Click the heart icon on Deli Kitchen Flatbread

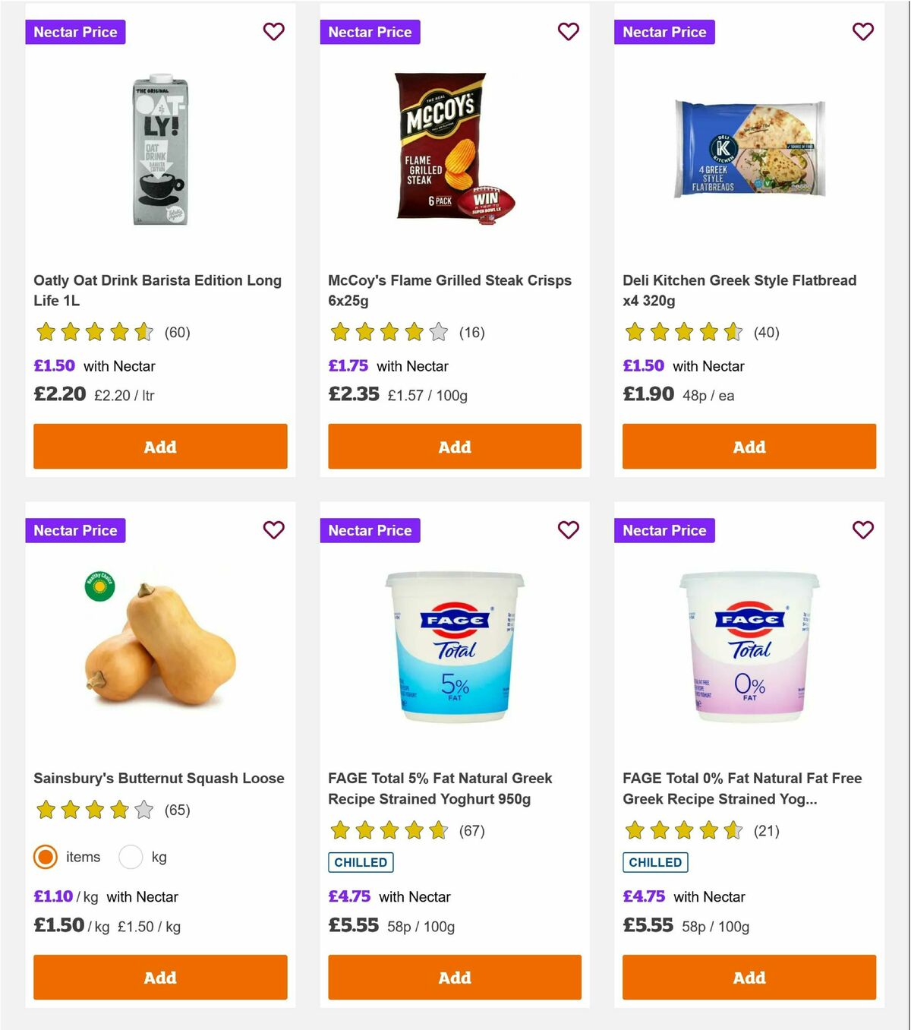click(x=862, y=32)
